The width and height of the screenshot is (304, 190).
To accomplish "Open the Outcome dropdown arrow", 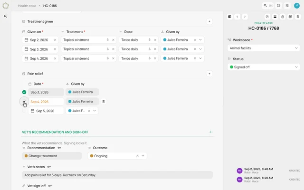I will tap(143, 156).
